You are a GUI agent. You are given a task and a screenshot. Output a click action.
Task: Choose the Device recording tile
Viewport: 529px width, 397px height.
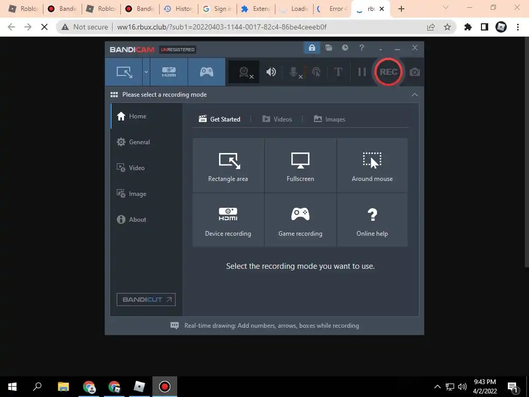[x=228, y=220]
